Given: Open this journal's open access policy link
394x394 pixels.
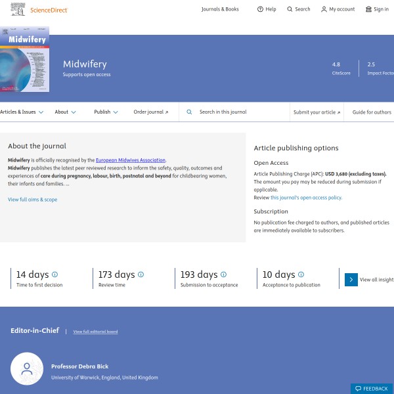Looking at the screenshot, I should pos(306,198).
